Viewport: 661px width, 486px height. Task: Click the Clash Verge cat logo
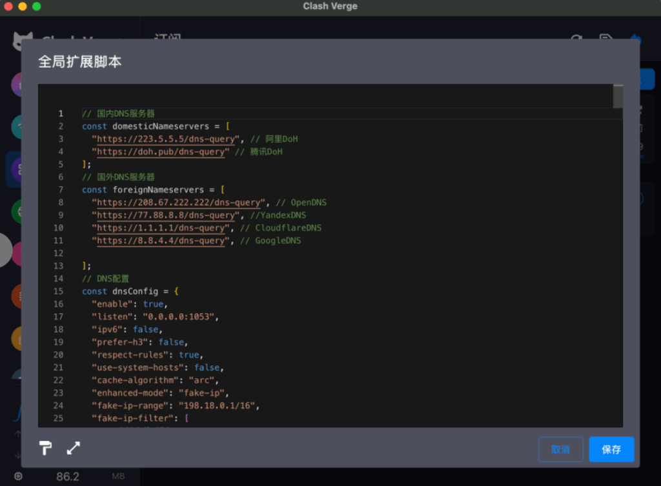[x=23, y=41]
